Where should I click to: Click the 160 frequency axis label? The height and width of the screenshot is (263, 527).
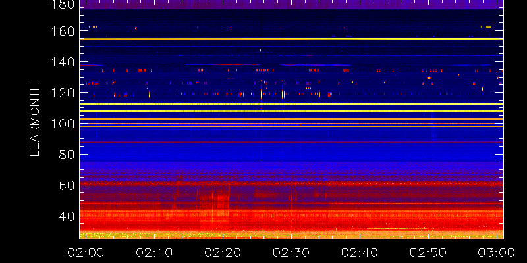pyautogui.click(x=63, y=31)
